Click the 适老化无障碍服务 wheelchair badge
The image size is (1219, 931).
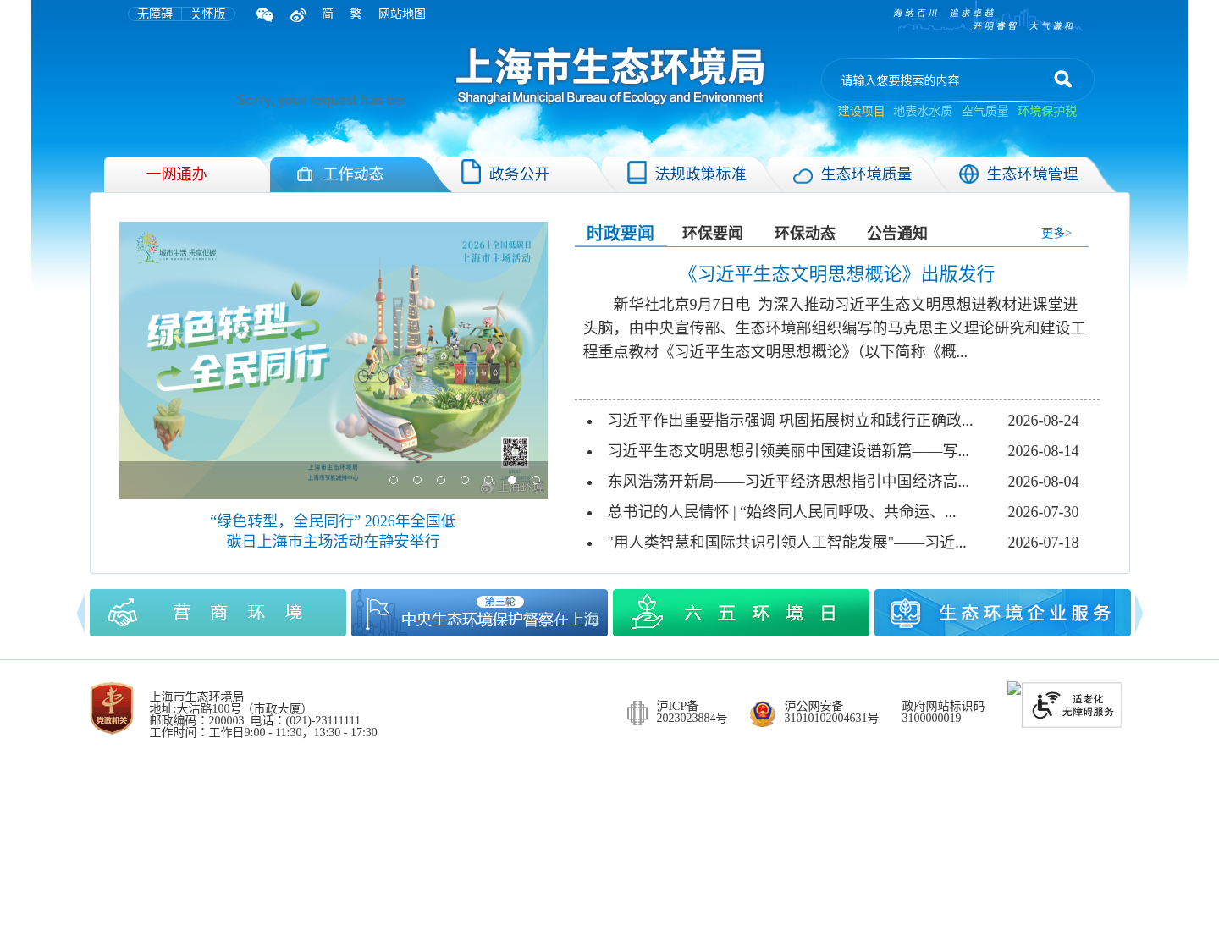coord(1072,705)
